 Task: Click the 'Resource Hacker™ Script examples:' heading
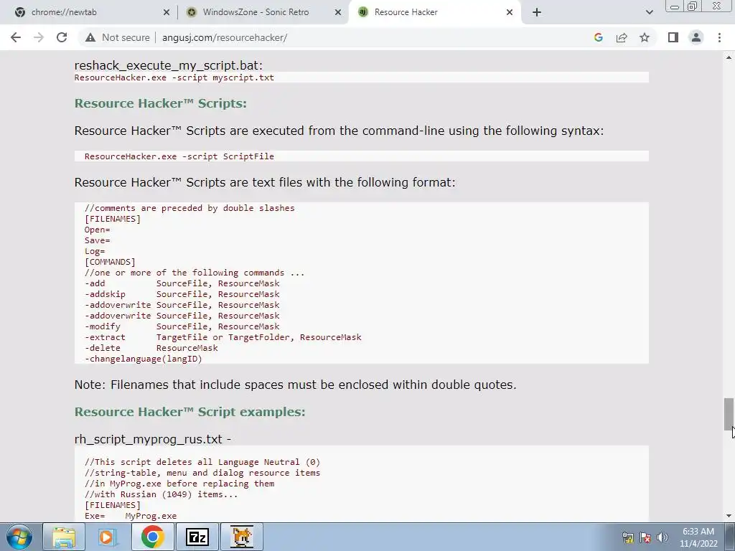189,411
